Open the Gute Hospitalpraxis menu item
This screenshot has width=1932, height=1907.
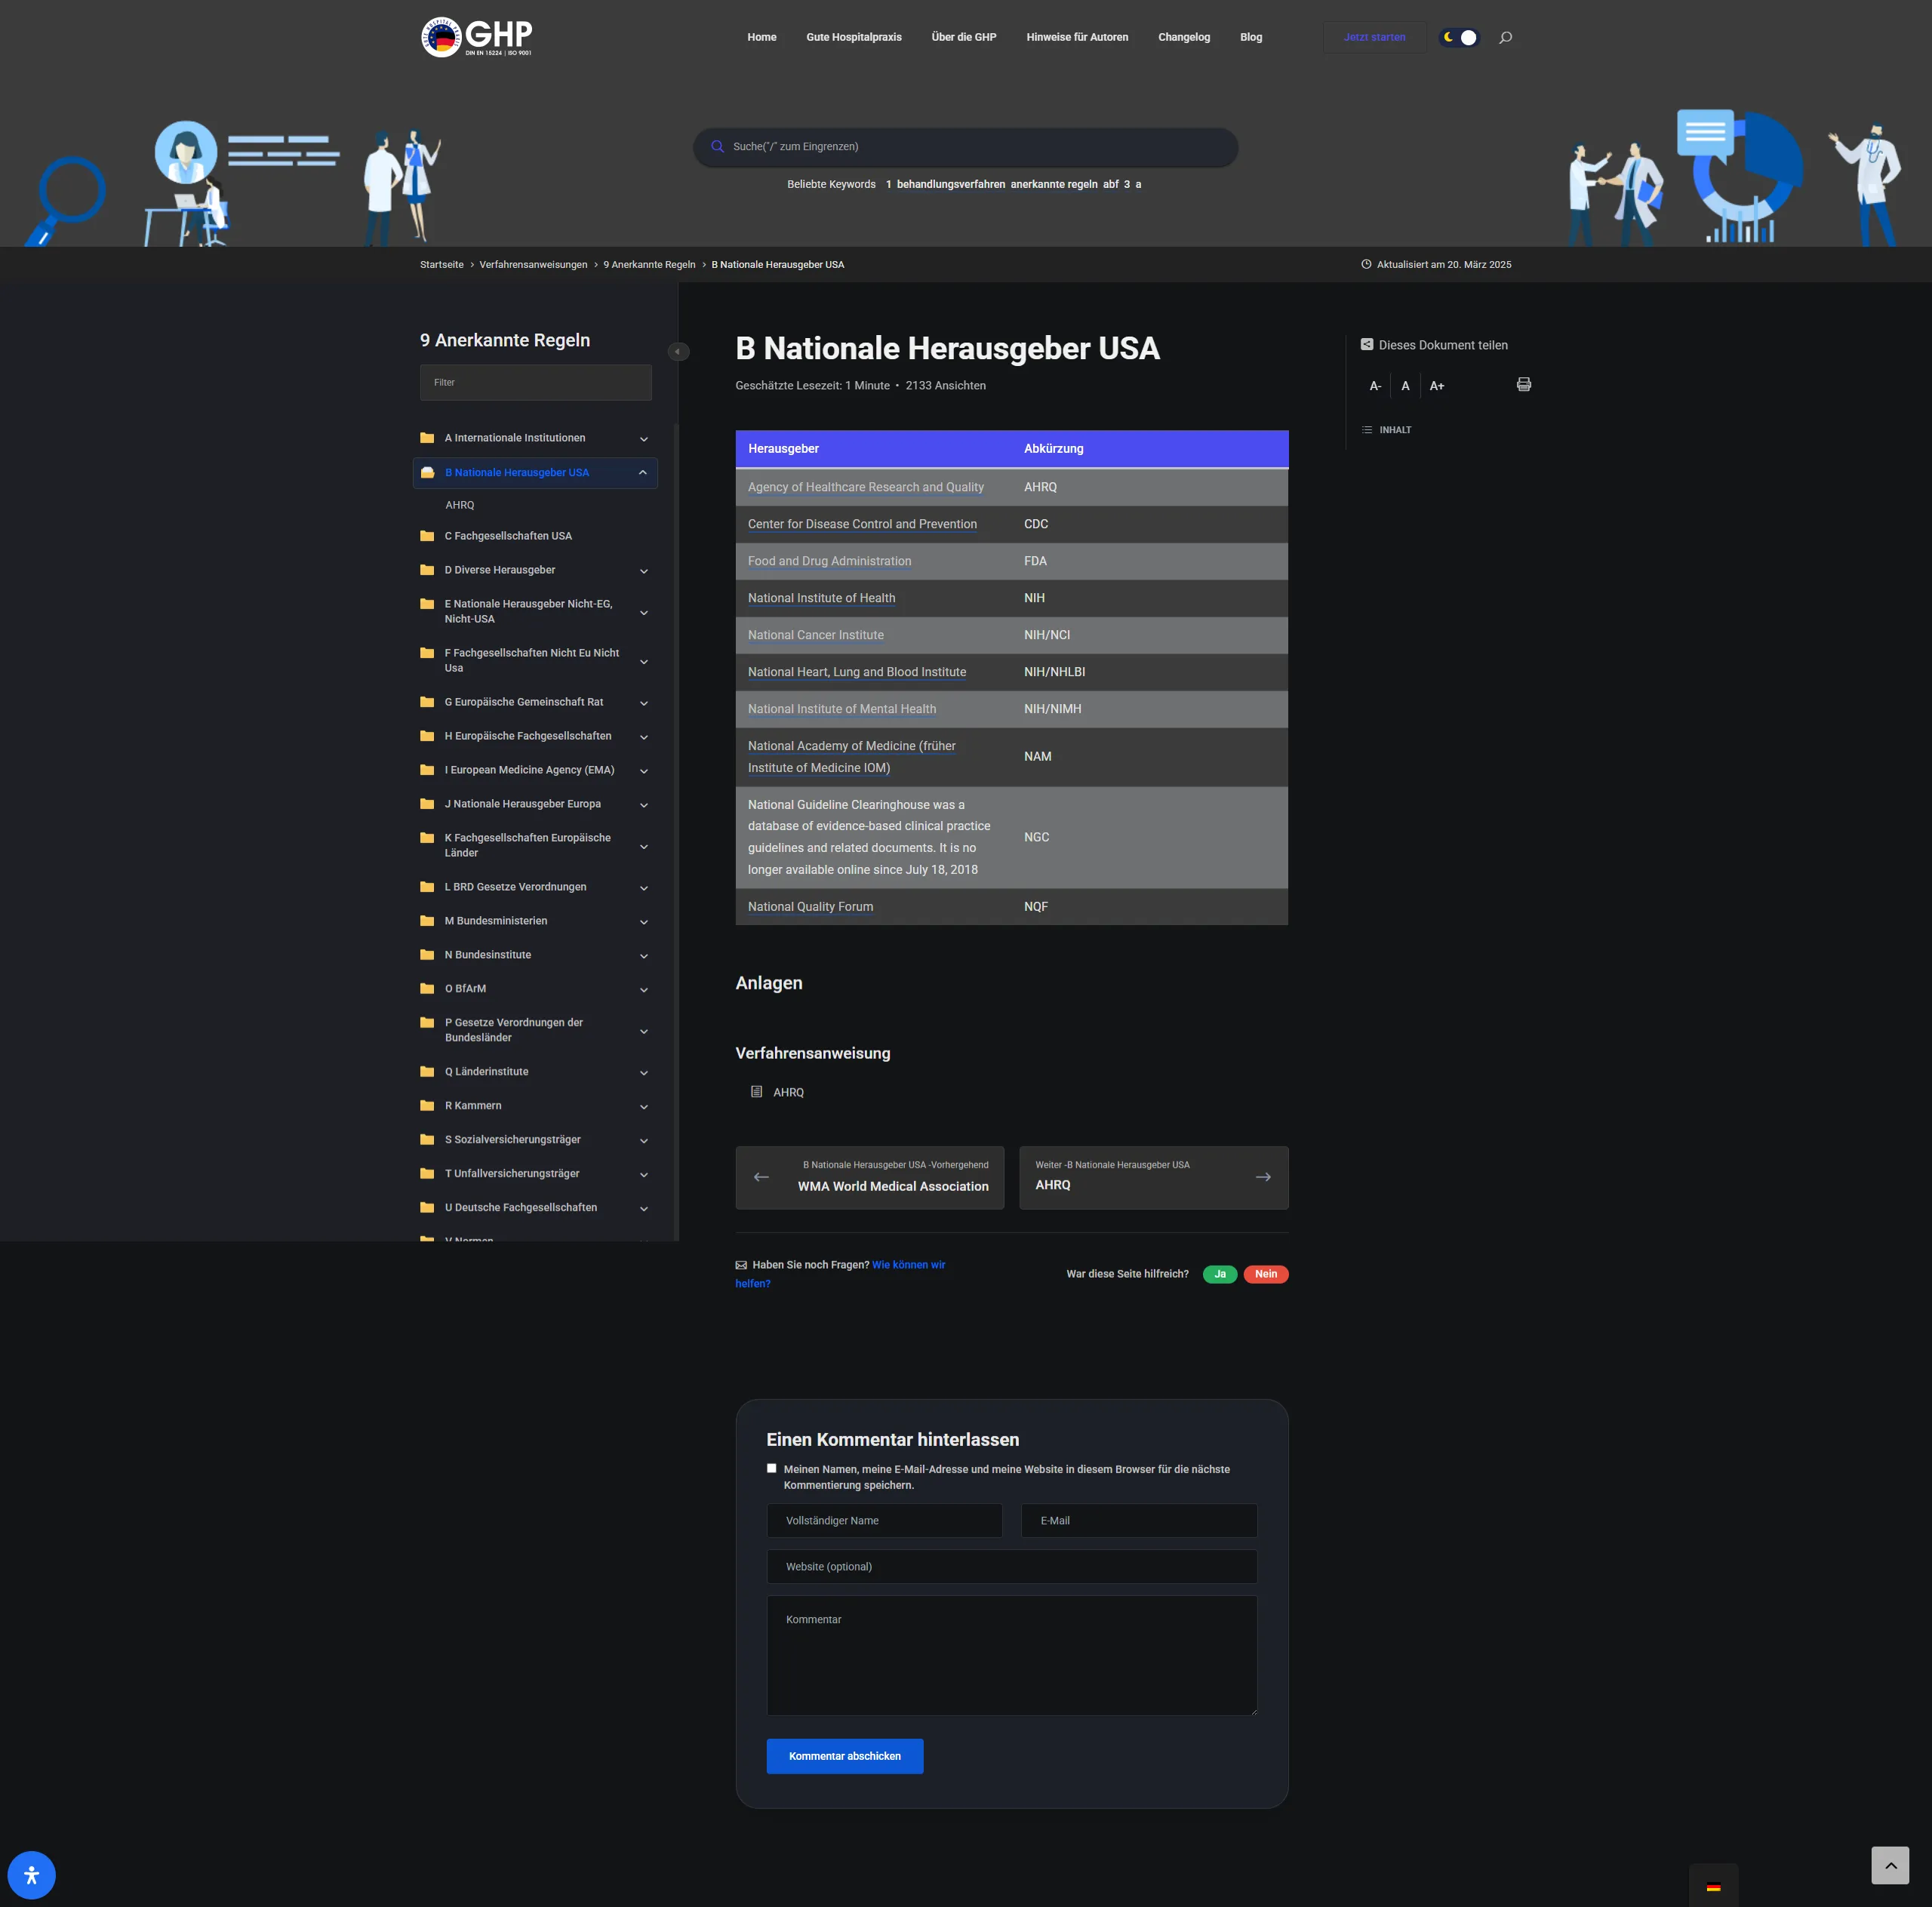853,38
